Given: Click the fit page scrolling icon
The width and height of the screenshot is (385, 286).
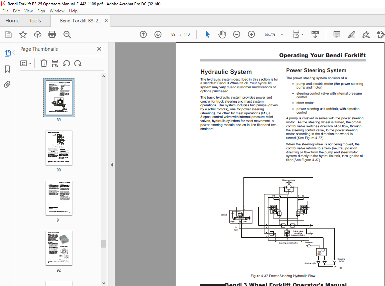Looking at the screenshot, I should pyautogui.click(x=297, y=34).
